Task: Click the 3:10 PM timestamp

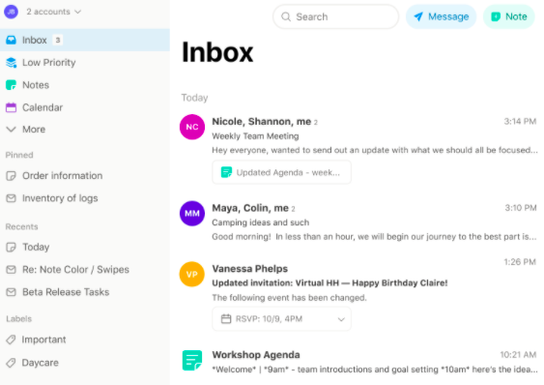Action: tap(521, 208)
